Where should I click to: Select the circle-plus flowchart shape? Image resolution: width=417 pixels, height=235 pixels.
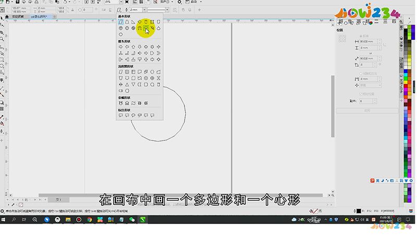(152, 78)
